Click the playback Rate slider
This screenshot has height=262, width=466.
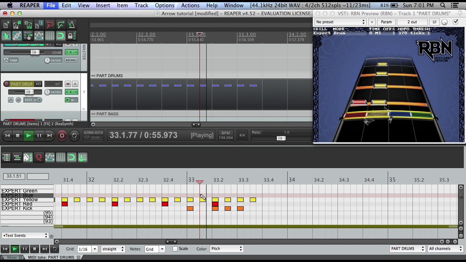click(x=281, y=138)
